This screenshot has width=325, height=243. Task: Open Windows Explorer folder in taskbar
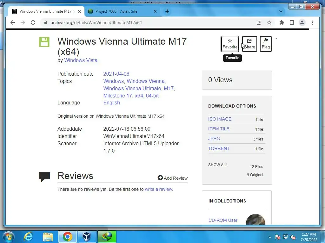coord(48,237)
